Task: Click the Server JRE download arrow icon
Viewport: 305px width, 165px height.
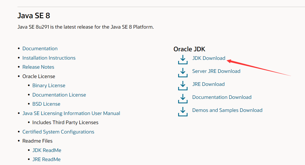Action: pos(183,72)
